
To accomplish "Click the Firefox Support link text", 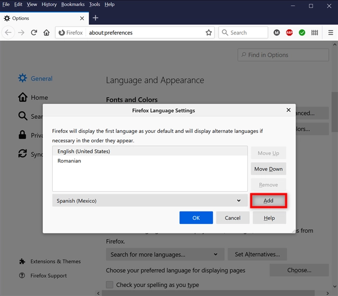I will tap(49, 276).
